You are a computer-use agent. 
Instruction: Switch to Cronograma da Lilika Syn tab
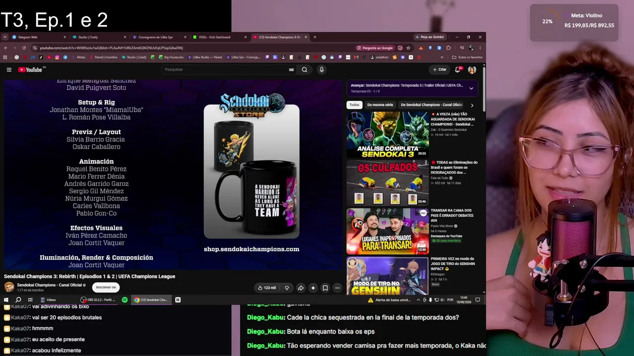[158, 37]
